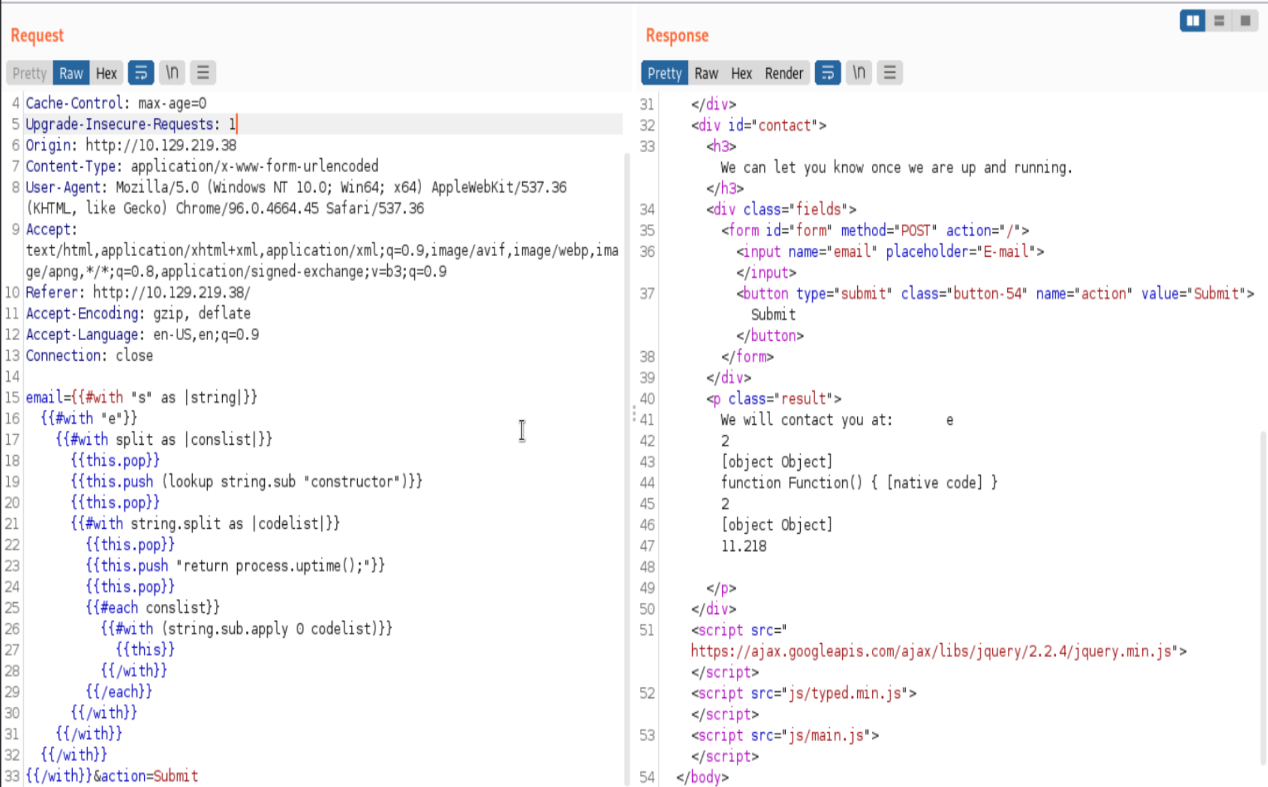The height and width of the screenshot is (787, 1268).
Task: Click the Cache-Control: max-age=0 header line
Action: 116,103
